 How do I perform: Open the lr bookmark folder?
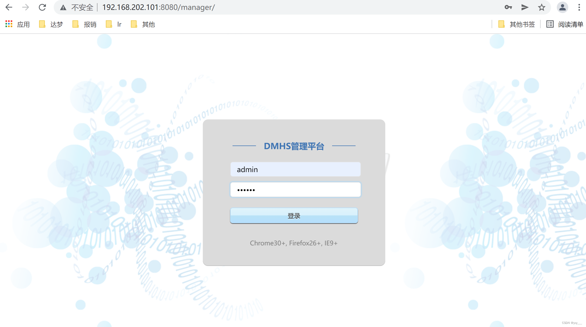(x=114, y=24)
